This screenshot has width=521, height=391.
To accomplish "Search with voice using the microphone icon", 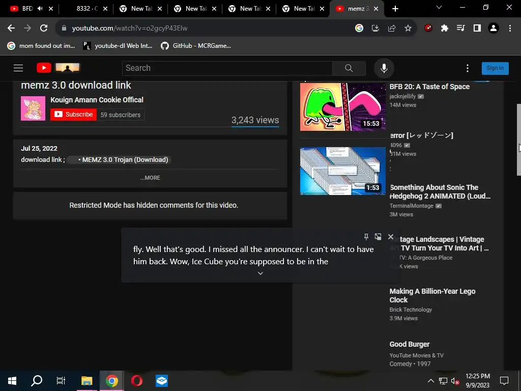I will pos(384,68).
